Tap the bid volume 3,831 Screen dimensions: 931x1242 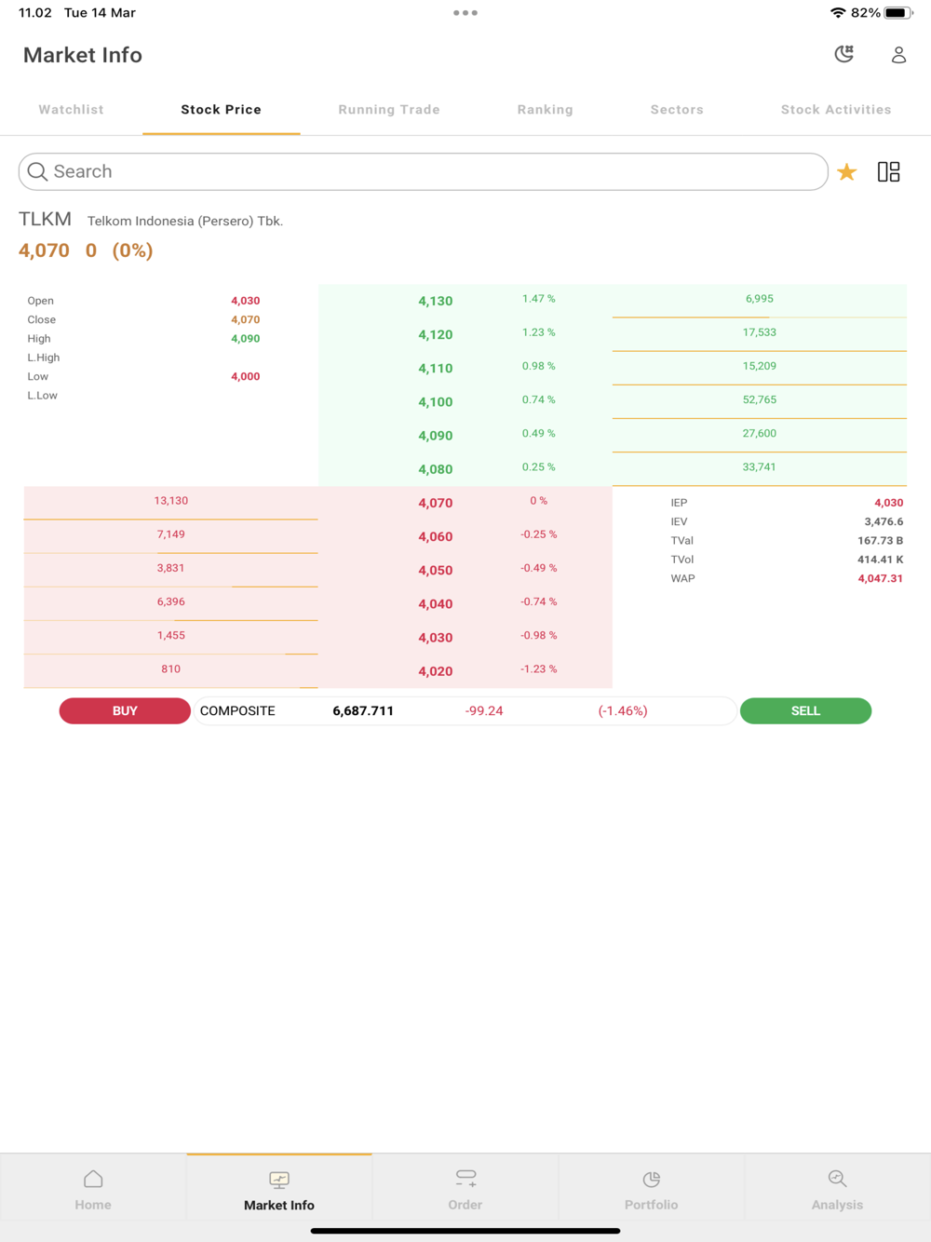[171, 568]
